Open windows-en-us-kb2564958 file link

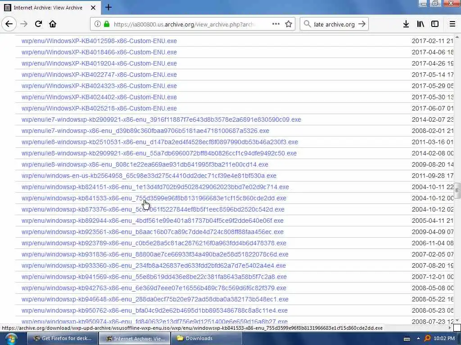tap(149, 176)
